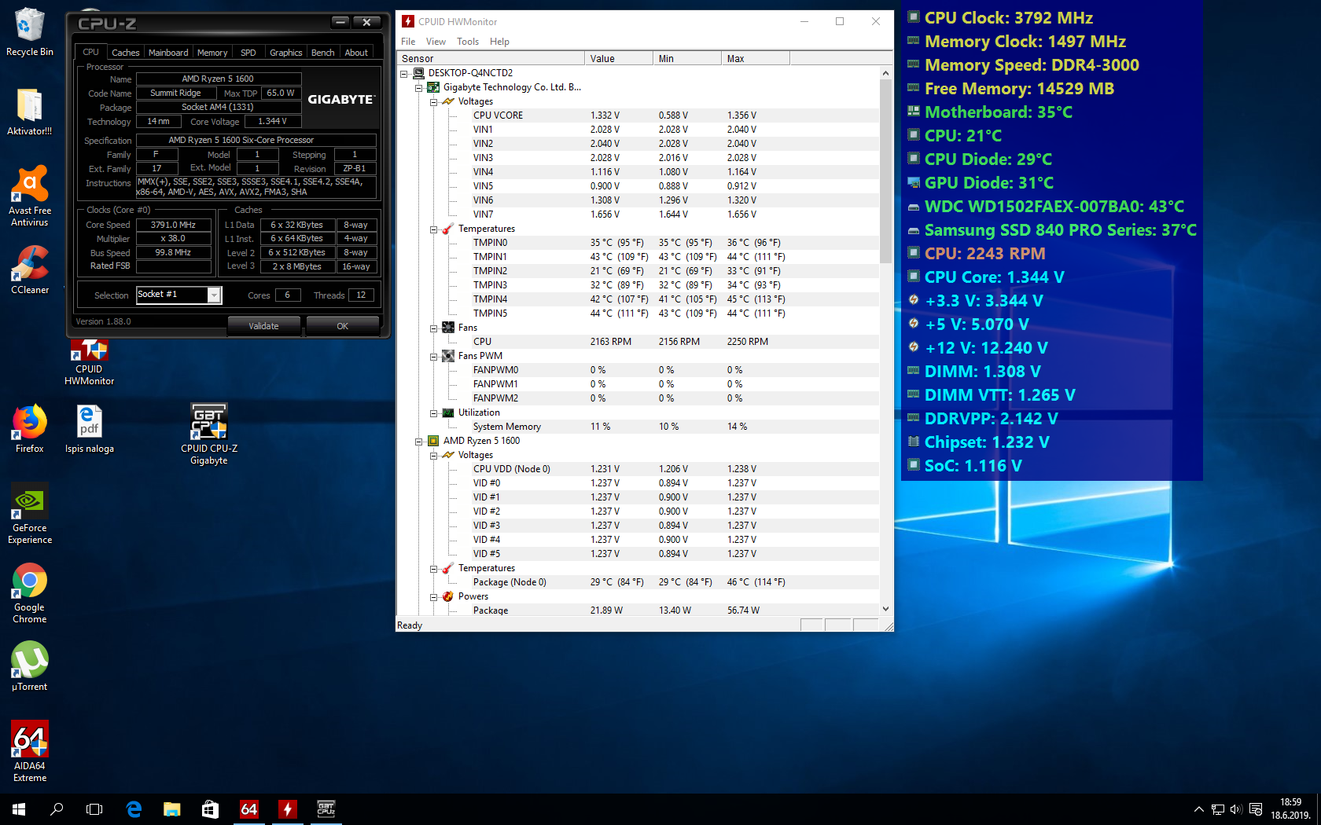1321x825 pixels.
Task: Open the Socket #1 selection dropdown
Action: coord(214,295)
